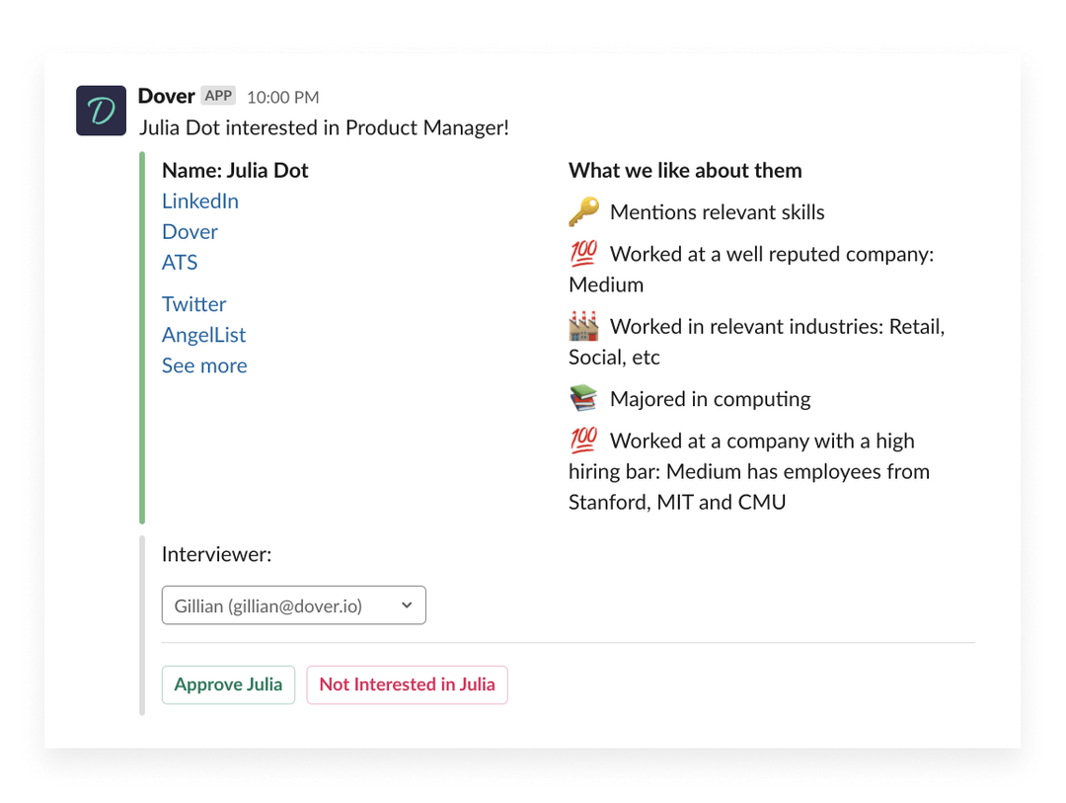
Task: Click the factory emoji icon
Action: click(583, 326)
